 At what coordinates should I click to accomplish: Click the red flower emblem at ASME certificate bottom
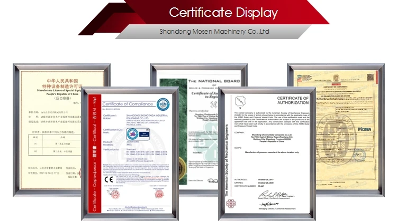(231, 204)
